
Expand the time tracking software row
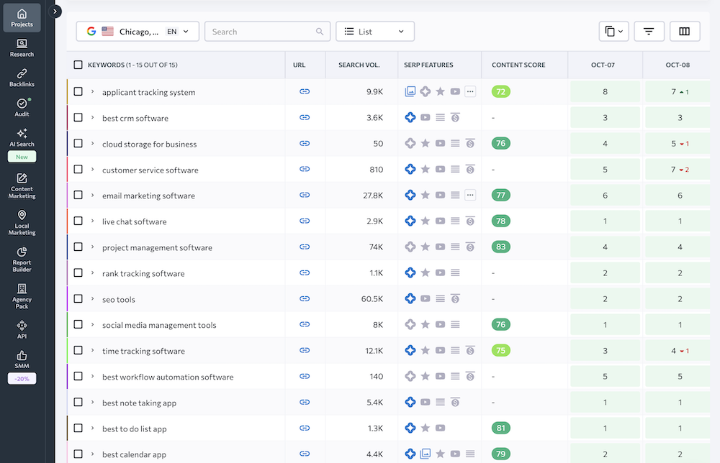(x=92, y=351)
